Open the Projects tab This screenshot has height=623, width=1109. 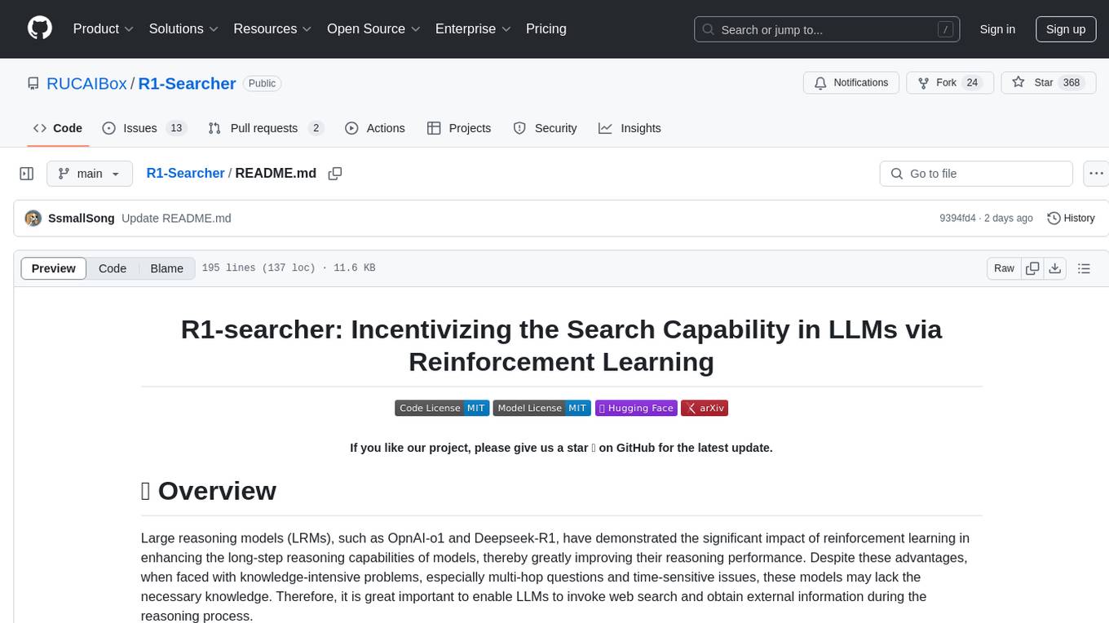coord(459,128)
